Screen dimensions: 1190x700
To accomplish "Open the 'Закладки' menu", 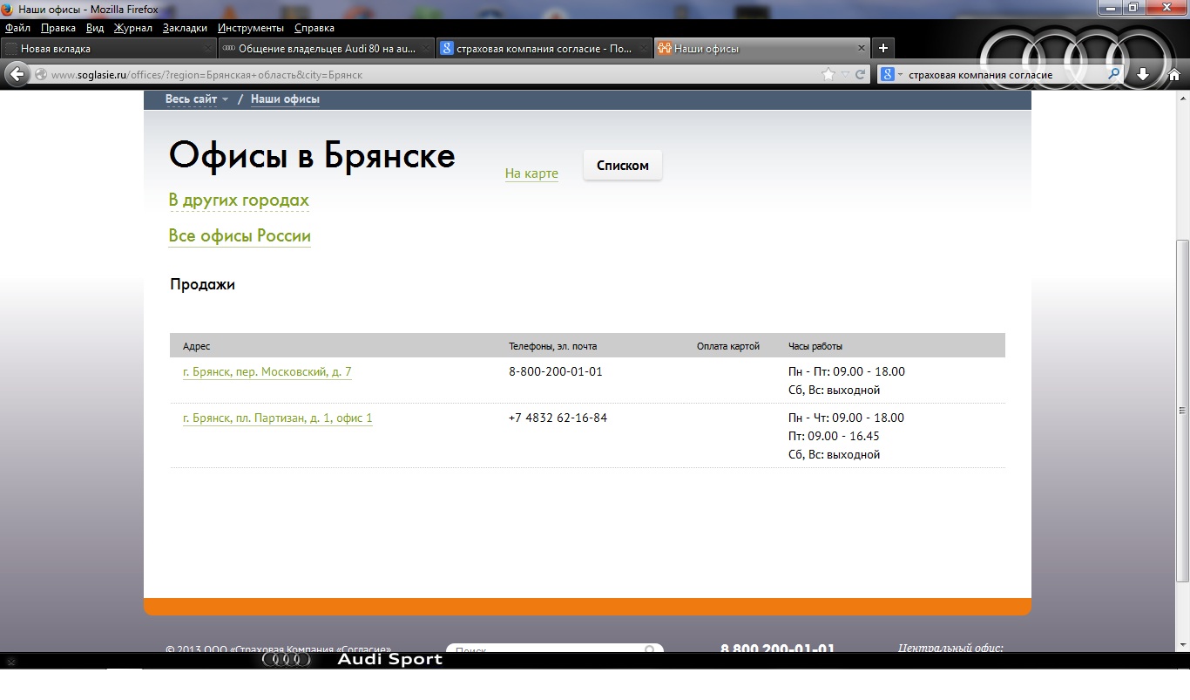I will tap(185, 28).
